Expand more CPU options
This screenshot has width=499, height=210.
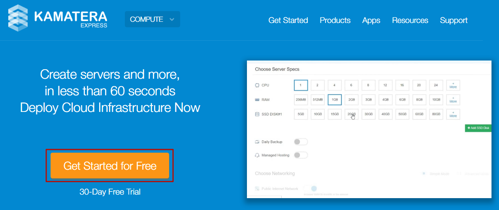click(453, 85)
